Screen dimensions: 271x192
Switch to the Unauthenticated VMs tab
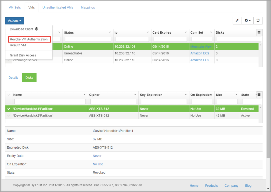click(x=58, y=7)
